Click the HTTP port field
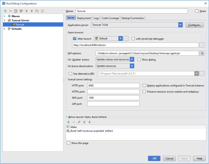Viewport: 209px width, 164px height. 113,85
